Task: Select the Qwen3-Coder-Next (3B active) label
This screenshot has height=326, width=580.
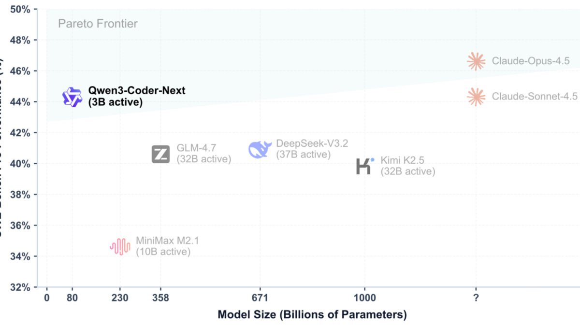Action: click(x=136, y=97)
